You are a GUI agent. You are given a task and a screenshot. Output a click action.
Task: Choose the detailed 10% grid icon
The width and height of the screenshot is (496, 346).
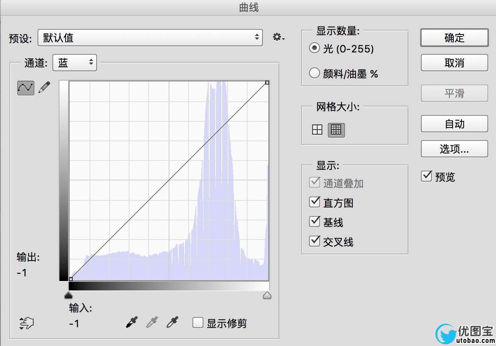coord(336,130)
